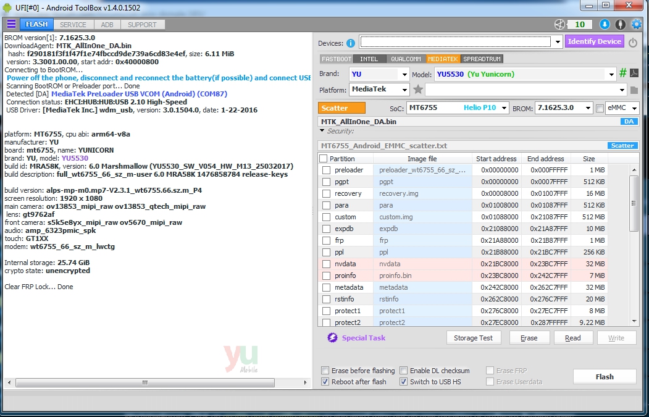
Task: Switch to the ADB tab
Action: coord(107,25)
